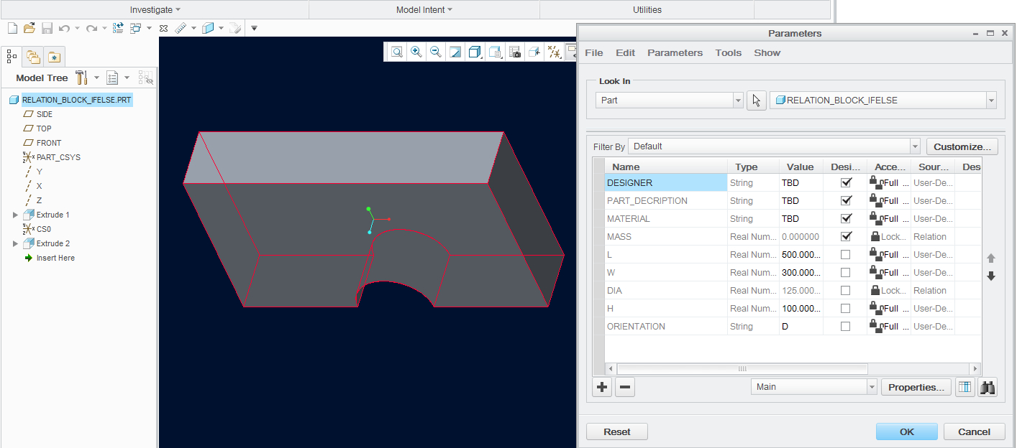
Task: Enable the designate checkbox for parameter L
Action: tap(845, 254)
